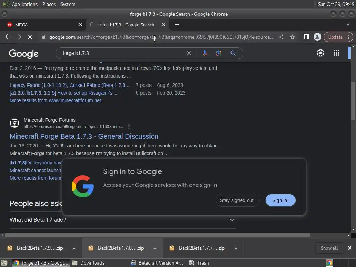Open options for Minecraft Forge Forums result

(129, 127)
